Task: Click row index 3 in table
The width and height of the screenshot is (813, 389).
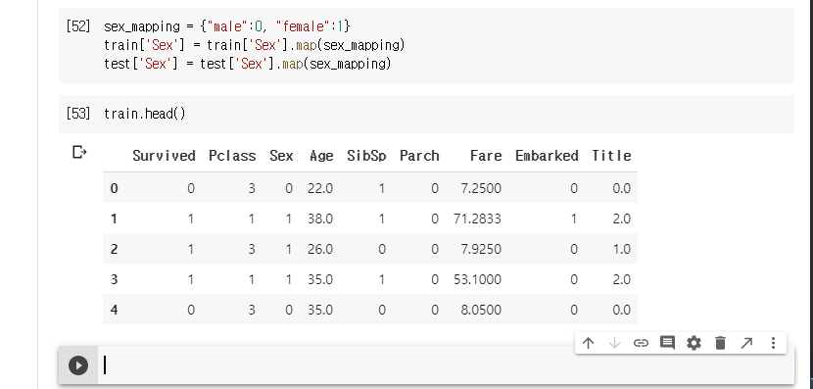Action: 114,280
